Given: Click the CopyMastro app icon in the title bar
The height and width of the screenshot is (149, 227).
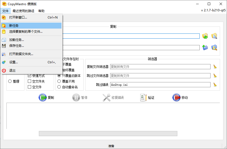Looking at the screenshot, I should click(4, 4).
